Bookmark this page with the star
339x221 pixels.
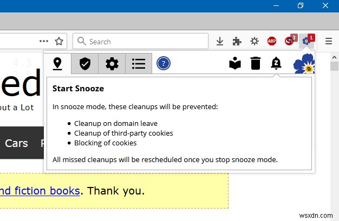click(59, 41)
